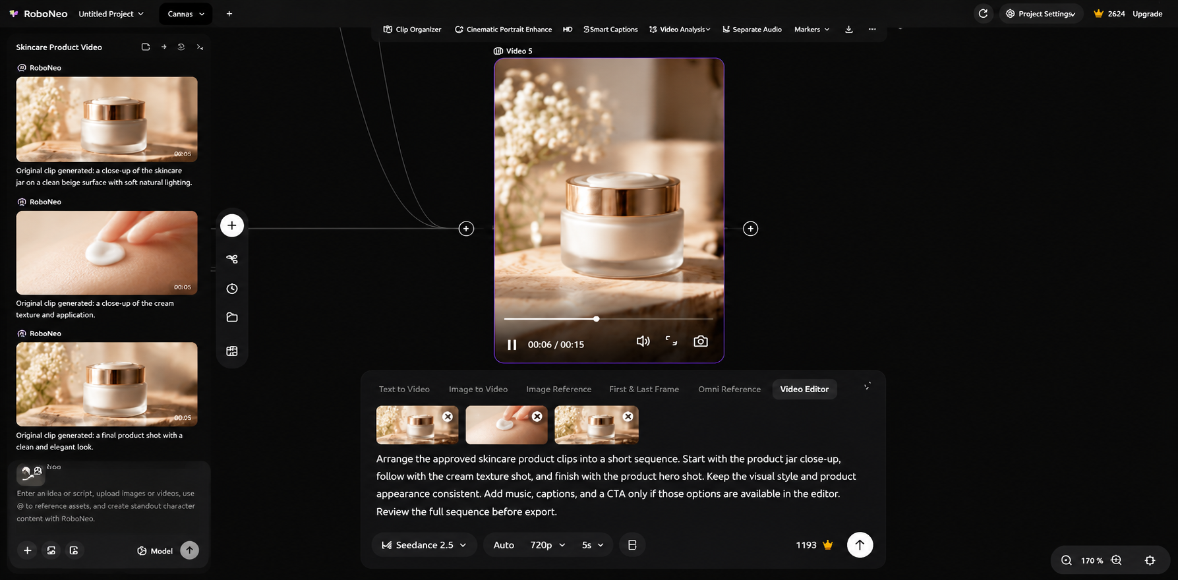Open the more options ellipsis in the video toolbar
The image size is (1178, 580).
(x=872, y=30)
